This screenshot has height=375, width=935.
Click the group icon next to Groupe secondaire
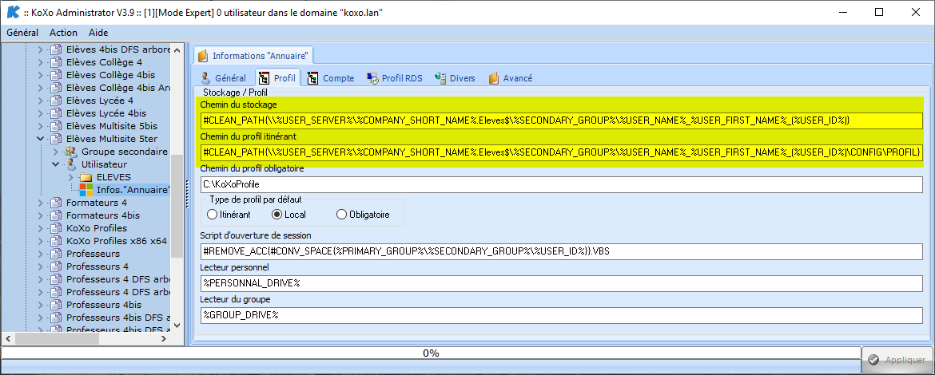71,151
